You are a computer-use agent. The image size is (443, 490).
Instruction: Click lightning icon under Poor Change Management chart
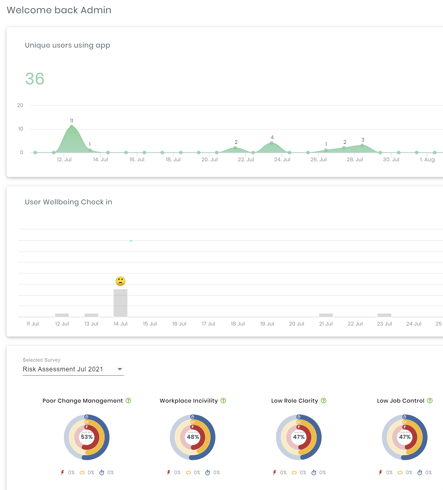tap(62, 473)
